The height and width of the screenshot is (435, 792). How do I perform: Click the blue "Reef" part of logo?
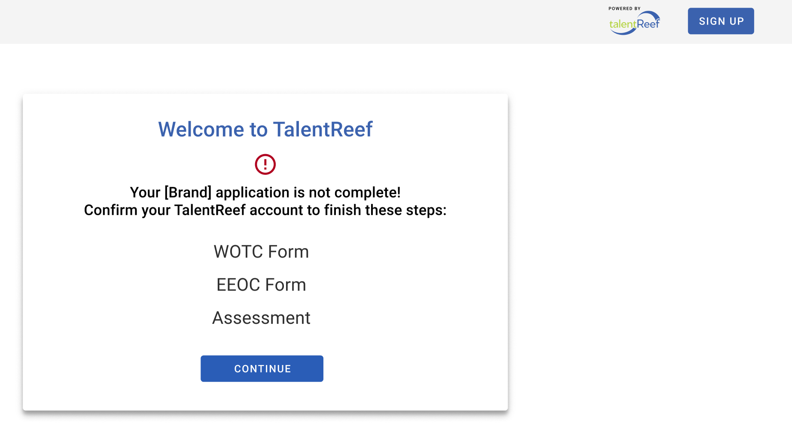(x=648, y=24)
